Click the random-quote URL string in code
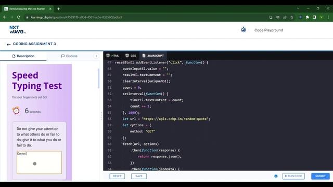Viewport: 333px width, 187px height. pyautogui.click(x=175, y=119)
